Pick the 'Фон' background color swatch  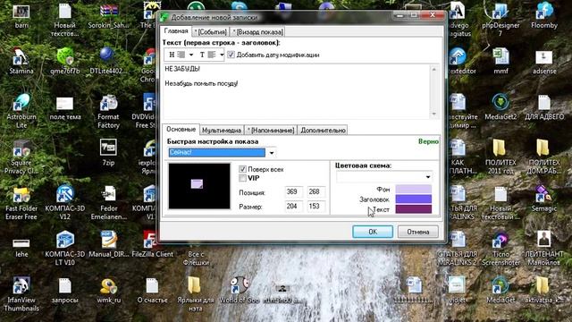tap(413, 189)
